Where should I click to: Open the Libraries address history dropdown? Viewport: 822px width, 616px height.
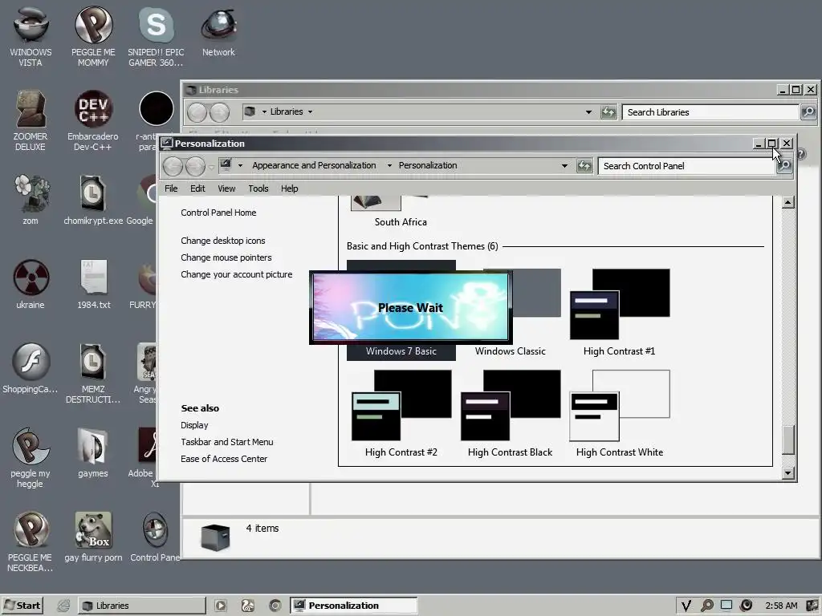click(x=588, y=112)
